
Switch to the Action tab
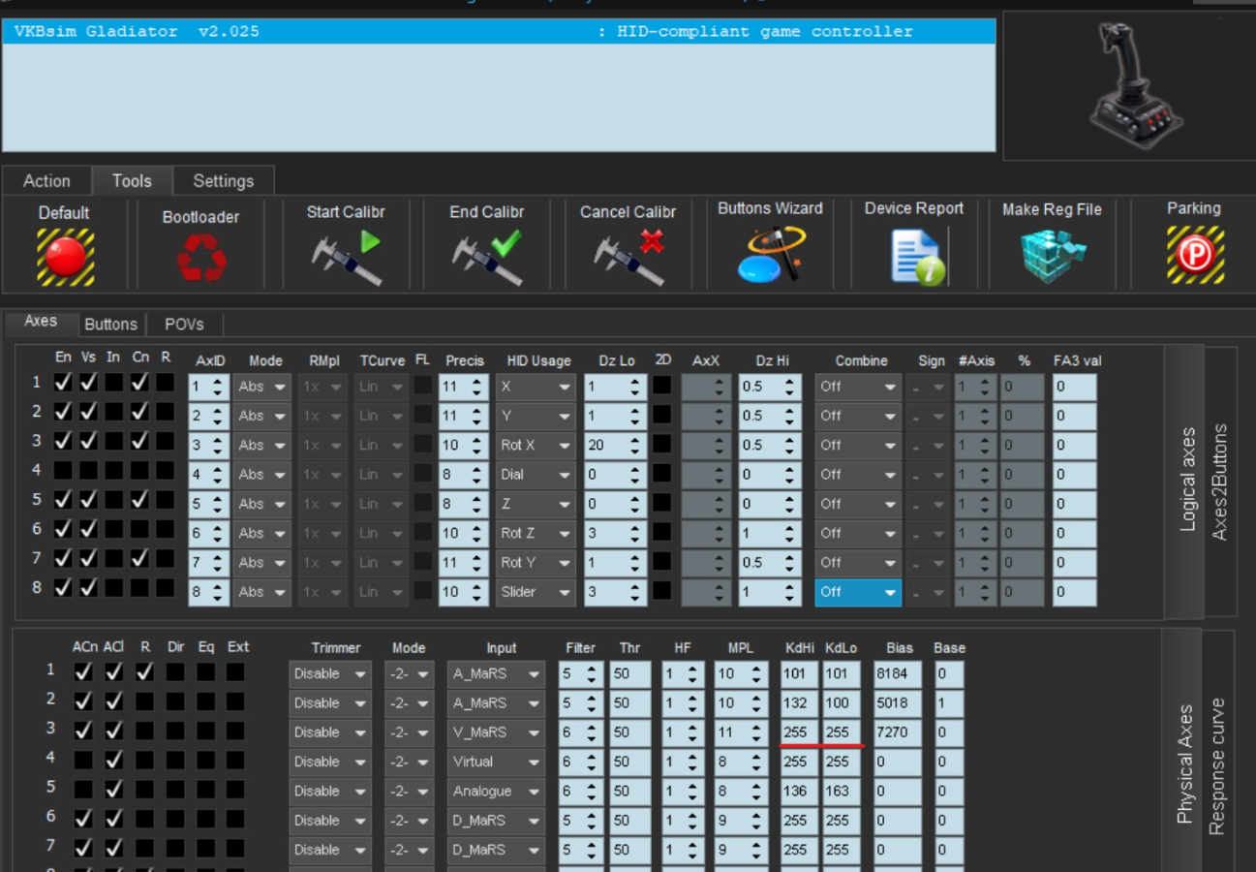coord(46,181)
